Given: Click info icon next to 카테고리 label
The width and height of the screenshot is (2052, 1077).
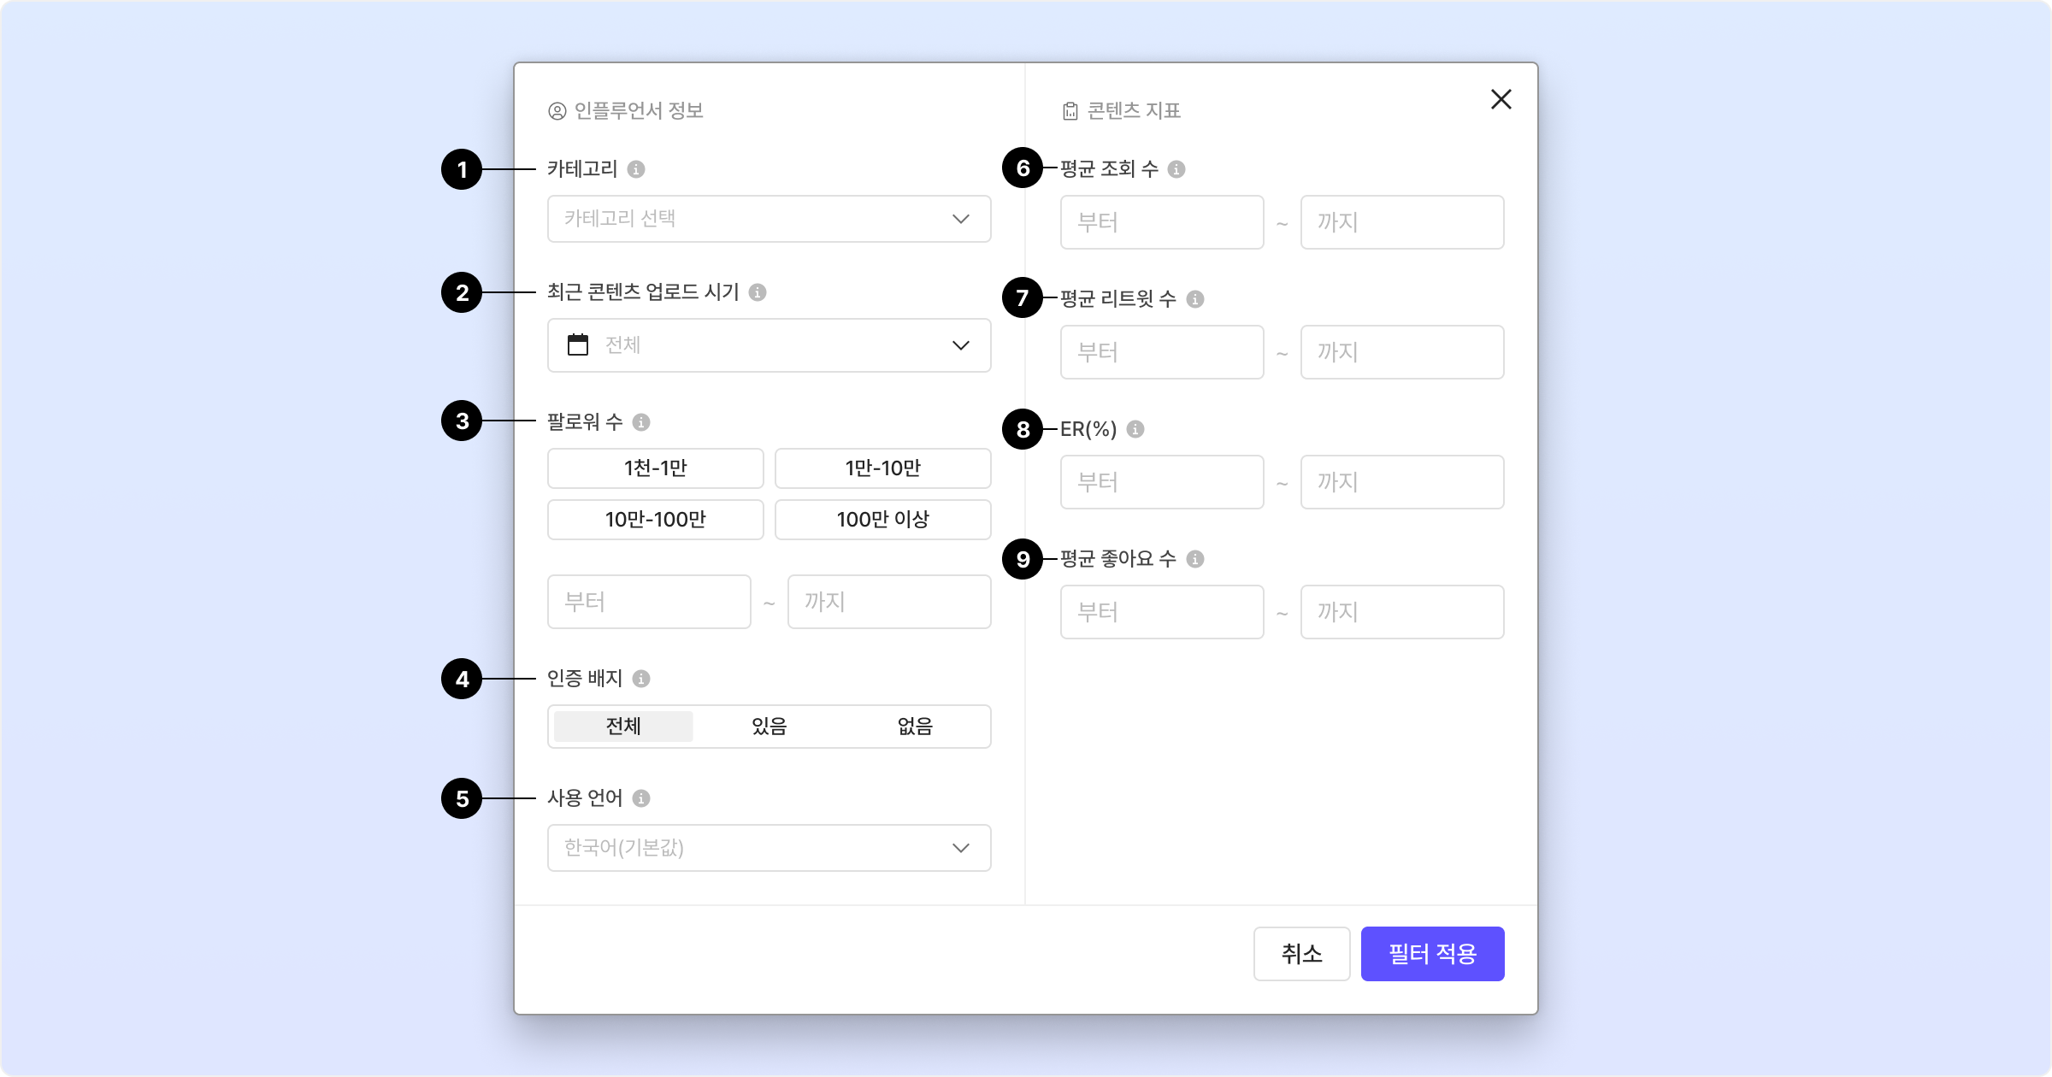Looking at the screenshot, I should 635,169.
